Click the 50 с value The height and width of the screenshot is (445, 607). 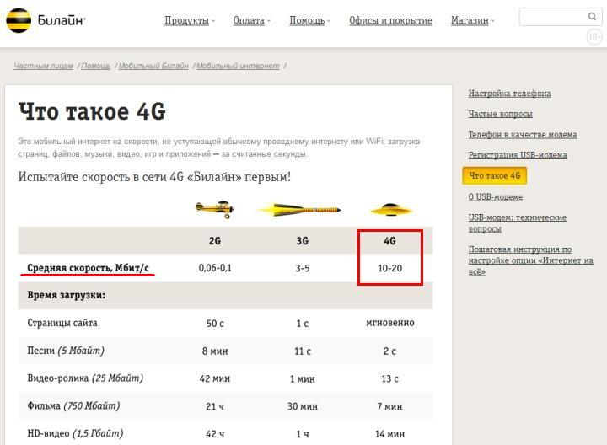pyautogui.click(x=215, y=323)
